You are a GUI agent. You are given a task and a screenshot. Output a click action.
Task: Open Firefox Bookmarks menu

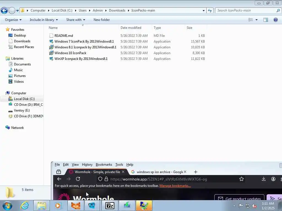tap(104, 165)
